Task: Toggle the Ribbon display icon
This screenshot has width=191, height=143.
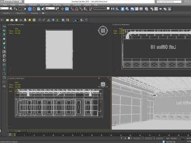Action: pyautogui.click(x=132, y=9)
